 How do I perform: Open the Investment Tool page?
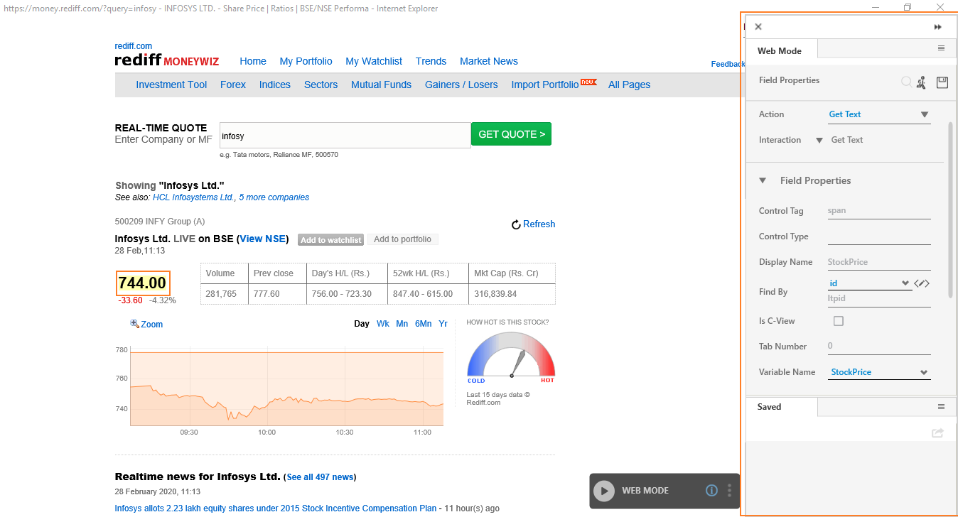point(171,85)
